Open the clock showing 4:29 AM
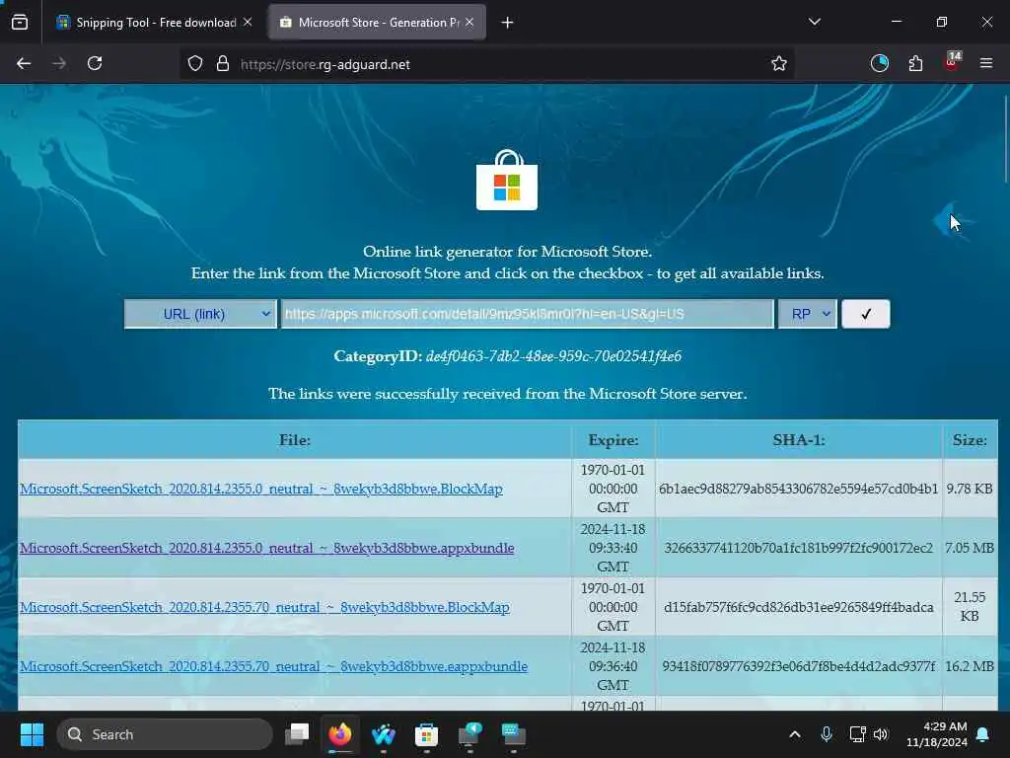The width and height of the screenshot is (1010, 758). [x=937, y=734]
